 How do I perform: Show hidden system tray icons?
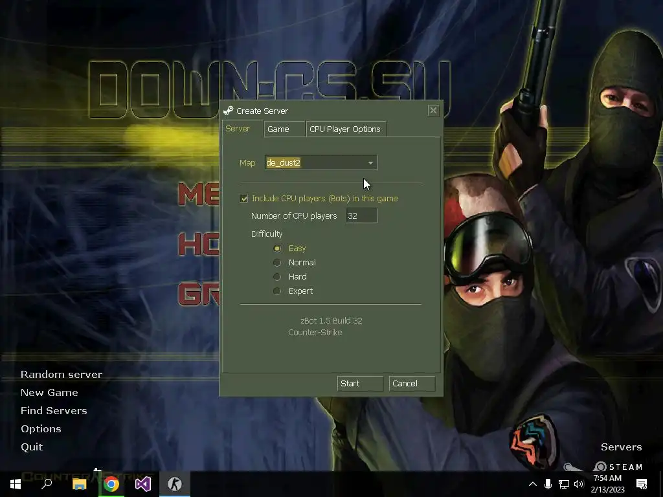coord(533,484)
